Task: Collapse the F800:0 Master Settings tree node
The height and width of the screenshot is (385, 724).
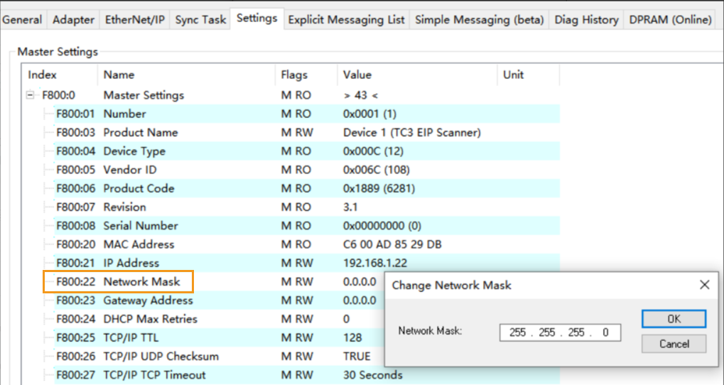Action: click(31, 95)
